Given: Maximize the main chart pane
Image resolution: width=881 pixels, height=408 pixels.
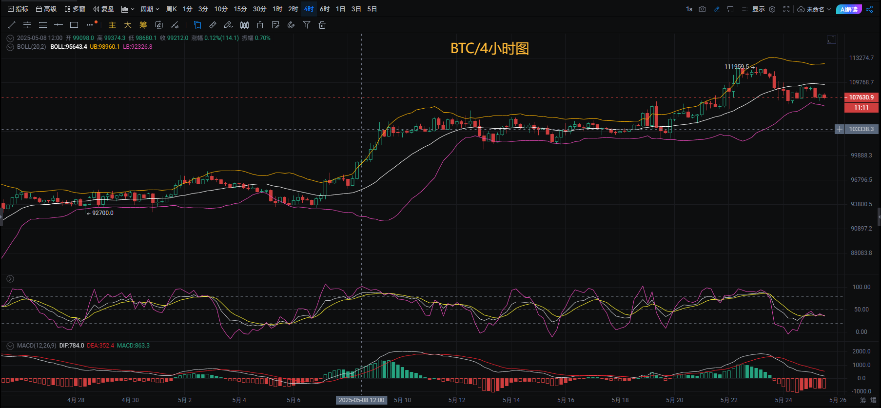Looking at the screenshot, I should click(x=831, y=39).
